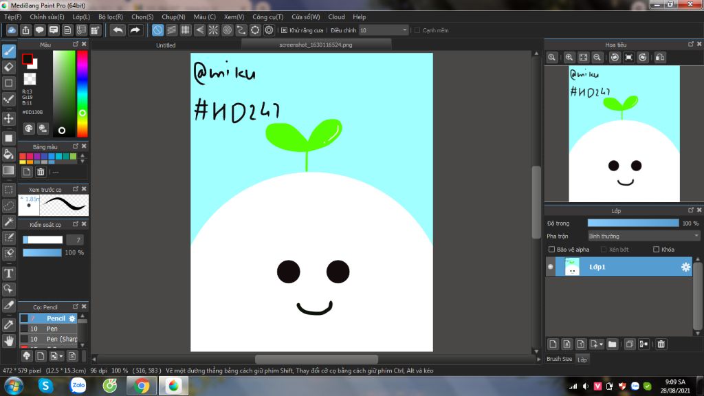Delete layer using trash icon in layer panel
This screenshot has height=396, width=704.
coord(661,344)
